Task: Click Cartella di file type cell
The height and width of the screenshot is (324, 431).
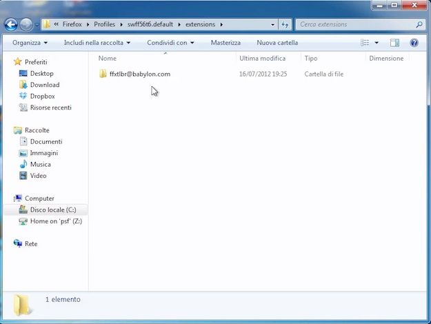Action: click(324, 74)
